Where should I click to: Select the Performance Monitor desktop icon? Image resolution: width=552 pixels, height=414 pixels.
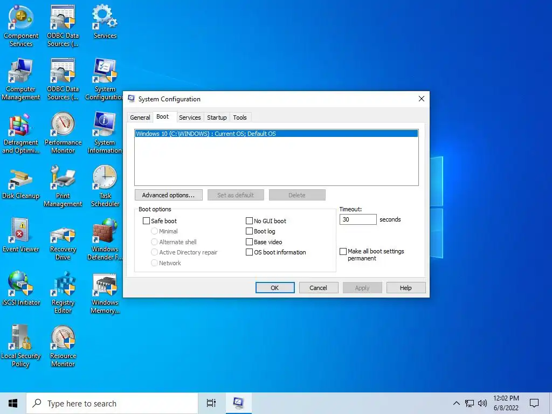point(63,133)
